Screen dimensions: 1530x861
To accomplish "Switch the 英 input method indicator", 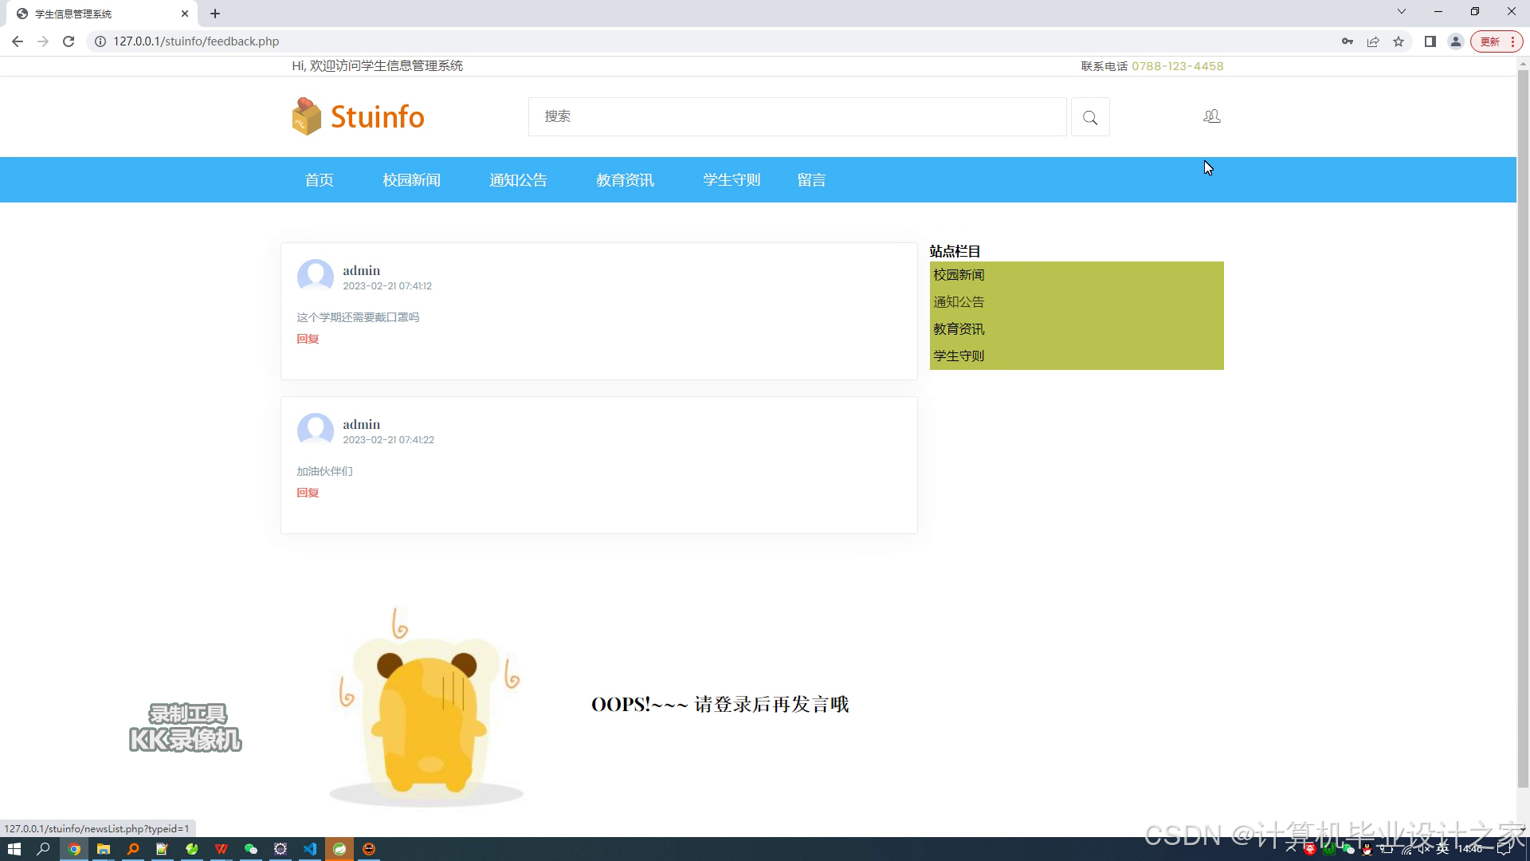I will click(1442, 849).
